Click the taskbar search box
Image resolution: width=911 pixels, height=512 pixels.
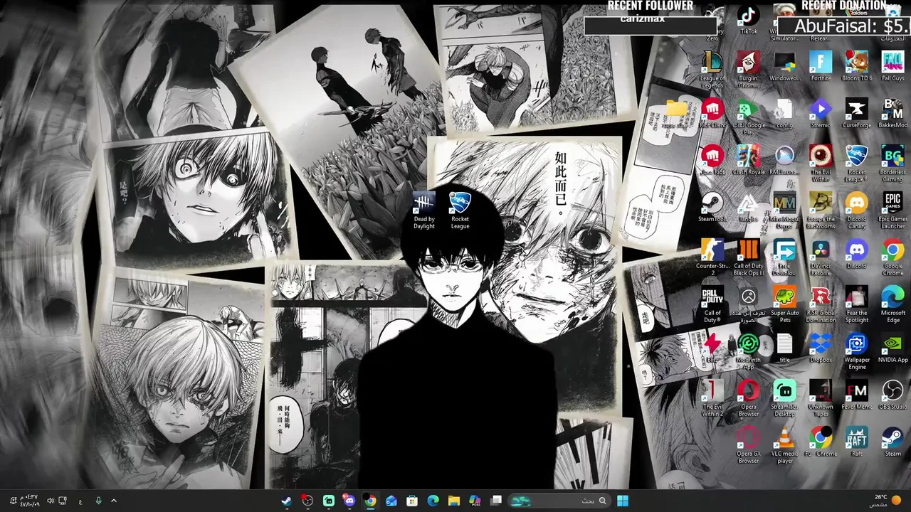(x=560, y=501)
